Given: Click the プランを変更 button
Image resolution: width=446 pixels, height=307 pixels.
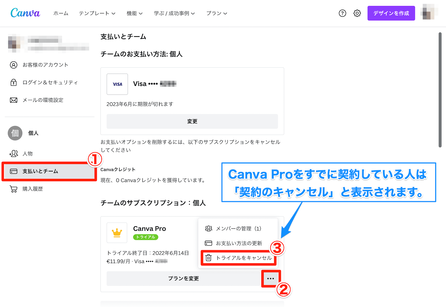Looking at the screenshot, I should 183,279.
